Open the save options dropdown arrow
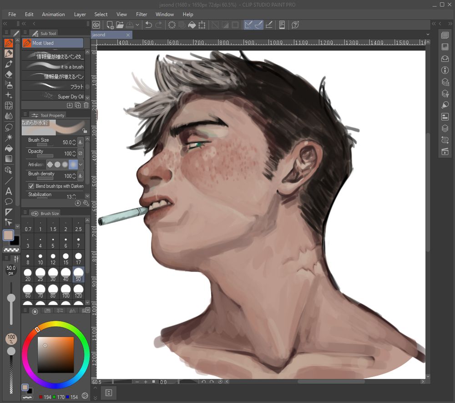455x403 pixels. 137,25
